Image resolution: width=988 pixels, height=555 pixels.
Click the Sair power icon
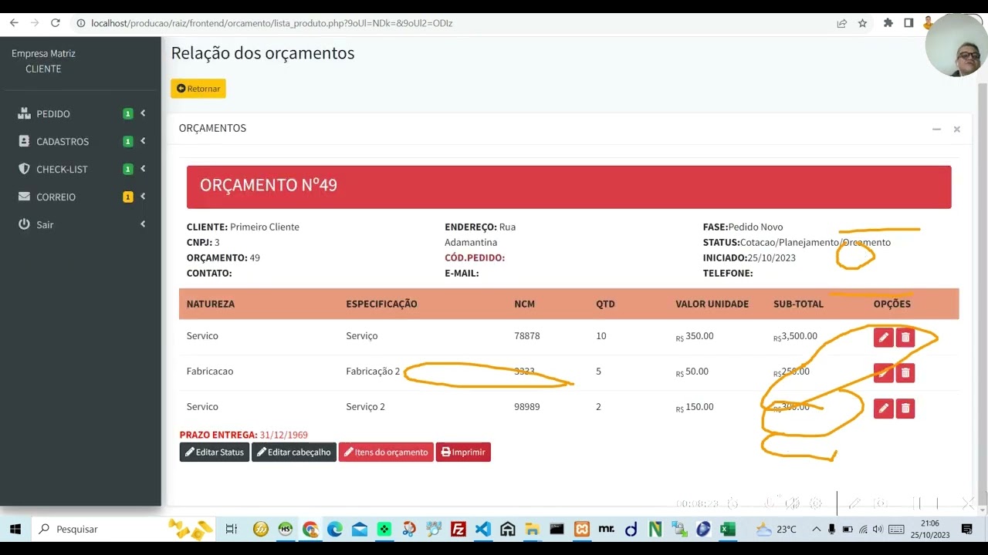24,224
